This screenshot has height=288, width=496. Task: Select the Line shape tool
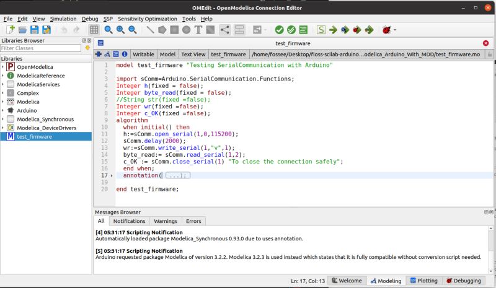[150, 30]
